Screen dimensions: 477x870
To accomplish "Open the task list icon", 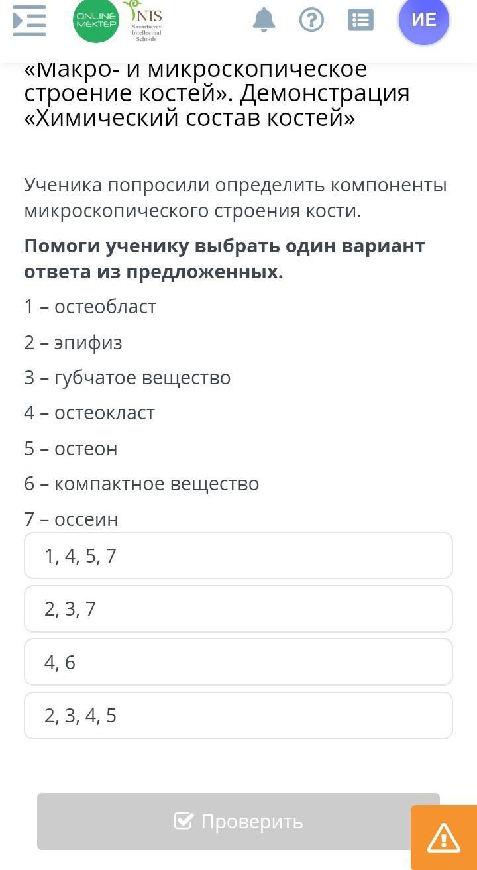I will [x=360, y=20].
